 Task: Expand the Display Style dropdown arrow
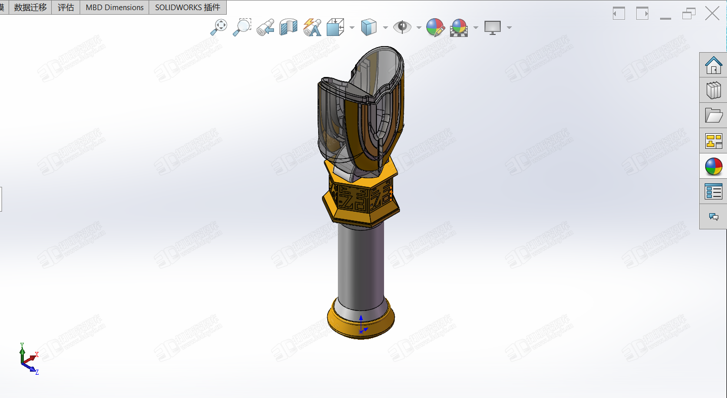tap(386, 27)
